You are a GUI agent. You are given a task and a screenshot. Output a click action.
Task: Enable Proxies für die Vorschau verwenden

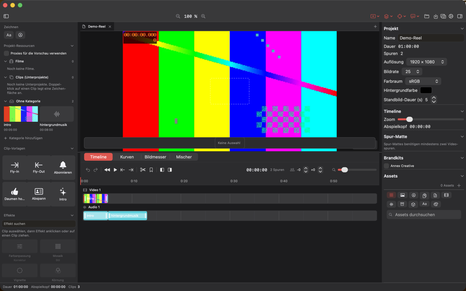[x=6, y=53]
